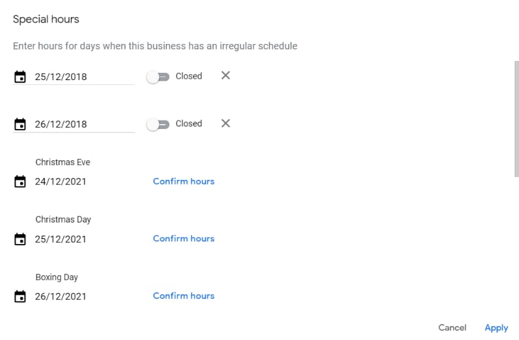Click the Apply button

pyautogui.click(x=496, y=328)
